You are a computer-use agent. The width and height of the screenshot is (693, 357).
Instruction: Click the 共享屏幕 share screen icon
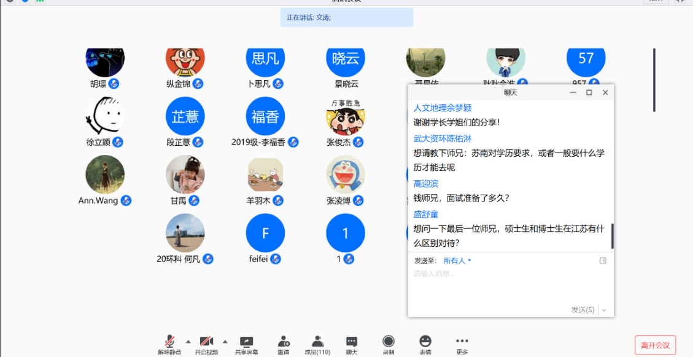tap(246, 342)
